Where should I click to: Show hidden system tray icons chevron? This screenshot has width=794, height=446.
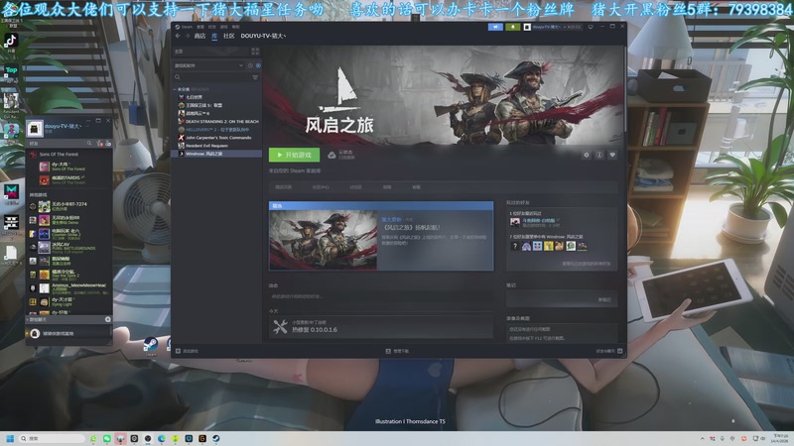click(x=703, y=438)
